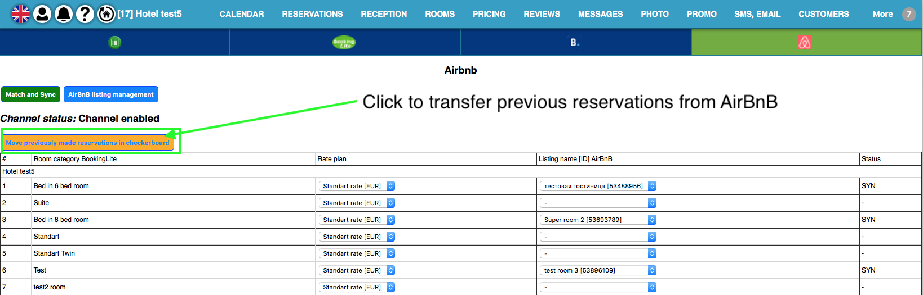Image resolution: width=923 pixels, height=295 pixels.
Task: Open the PROMO menu
Action: [x=702, y=14]
